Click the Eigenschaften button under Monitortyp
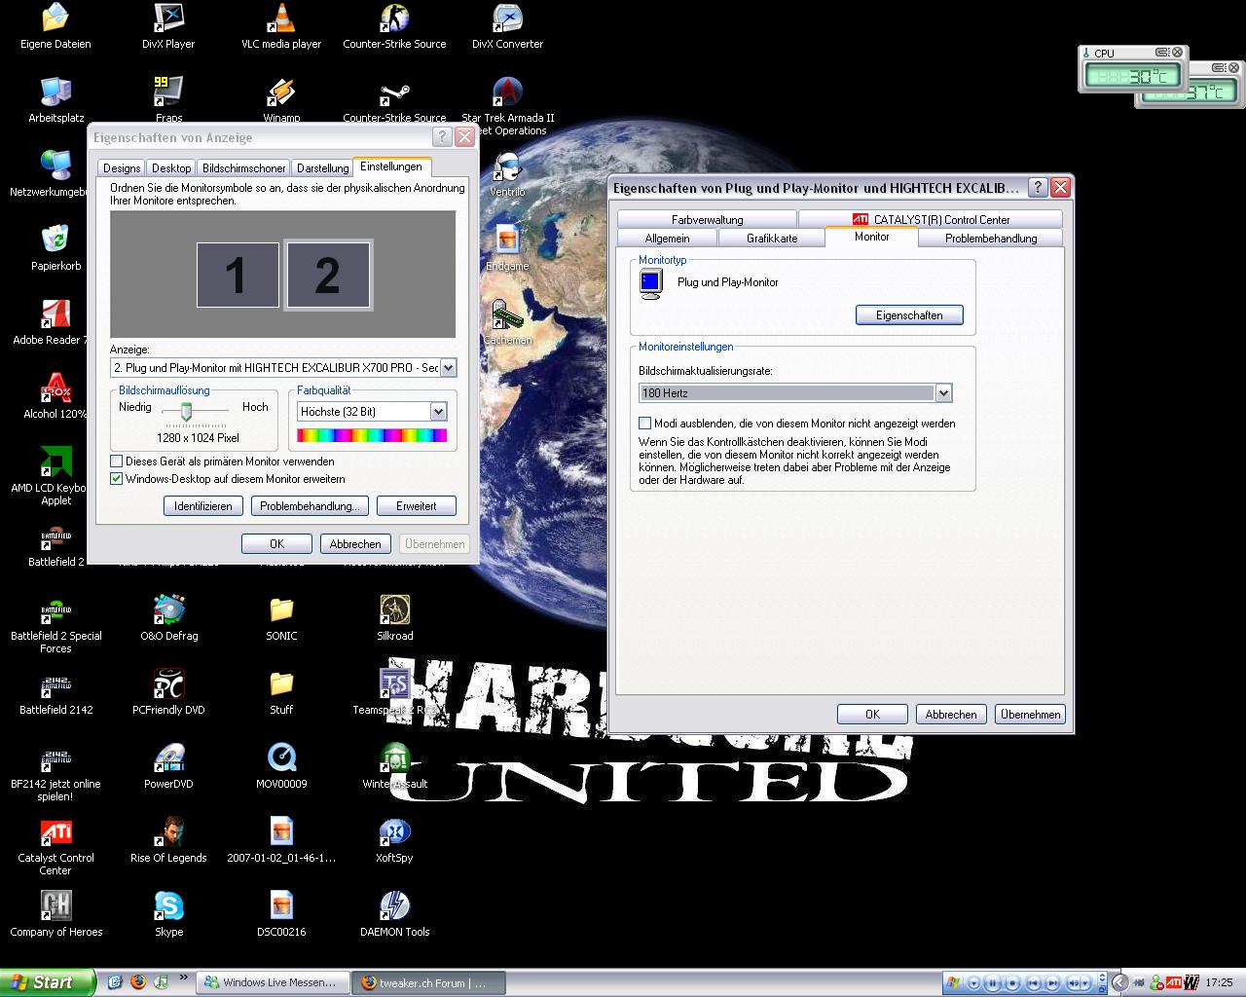This screenshot has height=997, width=1246. pos(908,315)
